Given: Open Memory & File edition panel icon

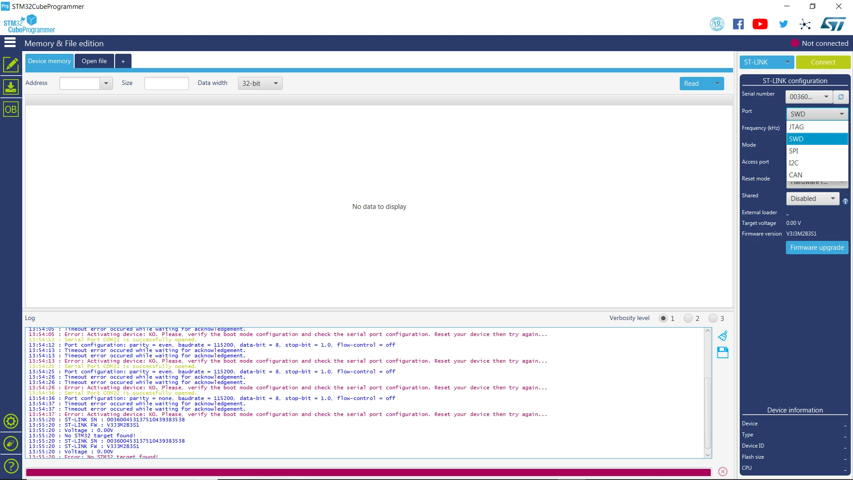Looking at the screenshot, I should point(11,64).
